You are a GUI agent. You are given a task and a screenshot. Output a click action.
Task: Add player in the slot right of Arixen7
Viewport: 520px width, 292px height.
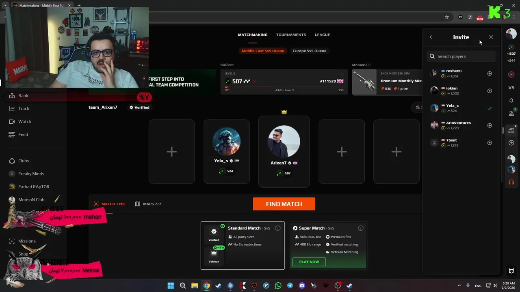pos(342,152)
